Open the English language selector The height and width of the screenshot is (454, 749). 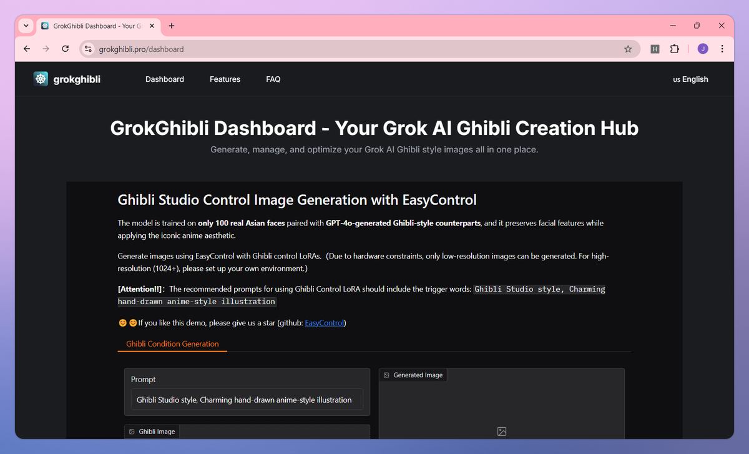coord(690,79)
